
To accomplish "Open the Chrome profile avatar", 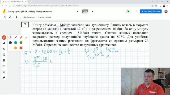I will pyautogui.click(x=164, y=6).
